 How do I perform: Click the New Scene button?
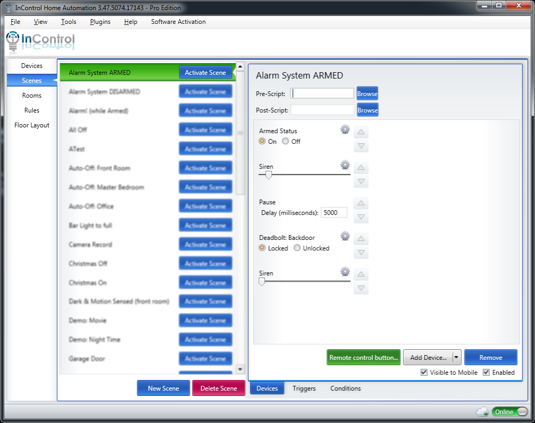pos(163,389)
